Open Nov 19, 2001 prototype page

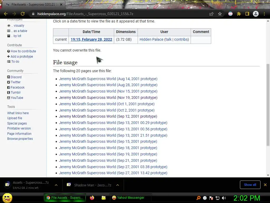point(108,98)
